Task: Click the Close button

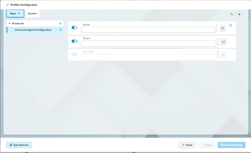Action: [x=187, y=145]
